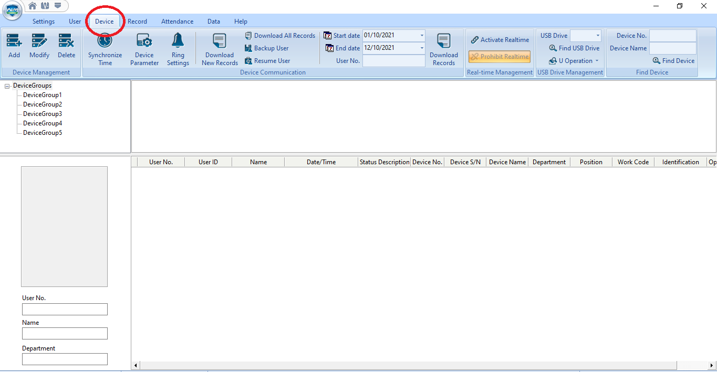Click the Date/Time column header

coord(321,162)
